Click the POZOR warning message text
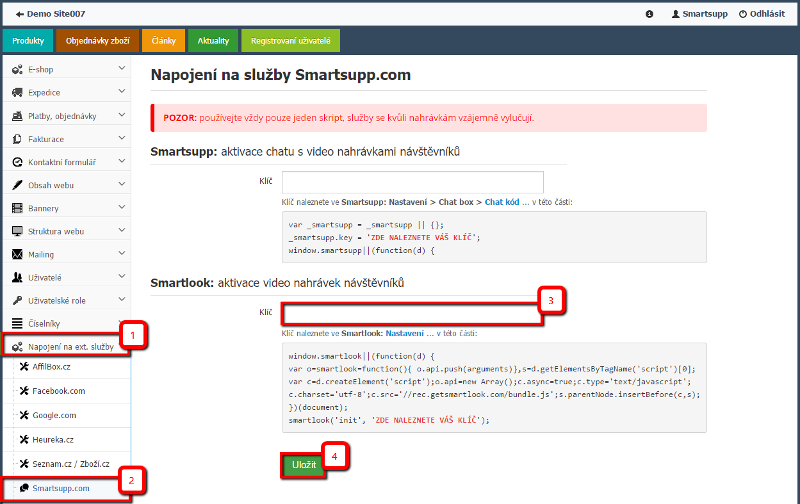800x504 pixels. click(x=349, y=118)
